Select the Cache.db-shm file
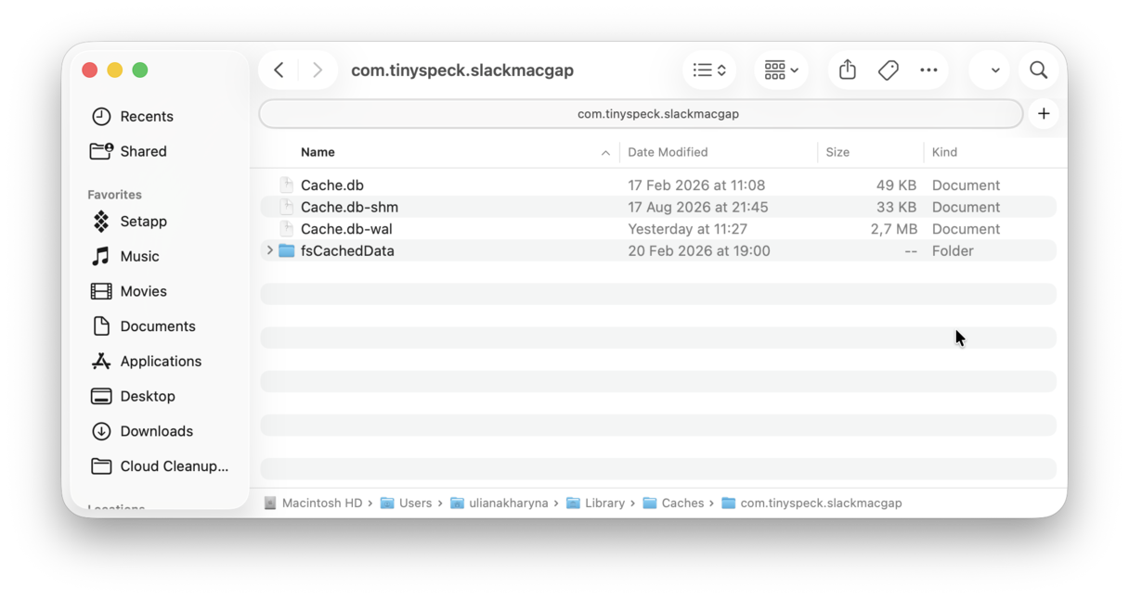1129x599 pixels. [658, 207]
